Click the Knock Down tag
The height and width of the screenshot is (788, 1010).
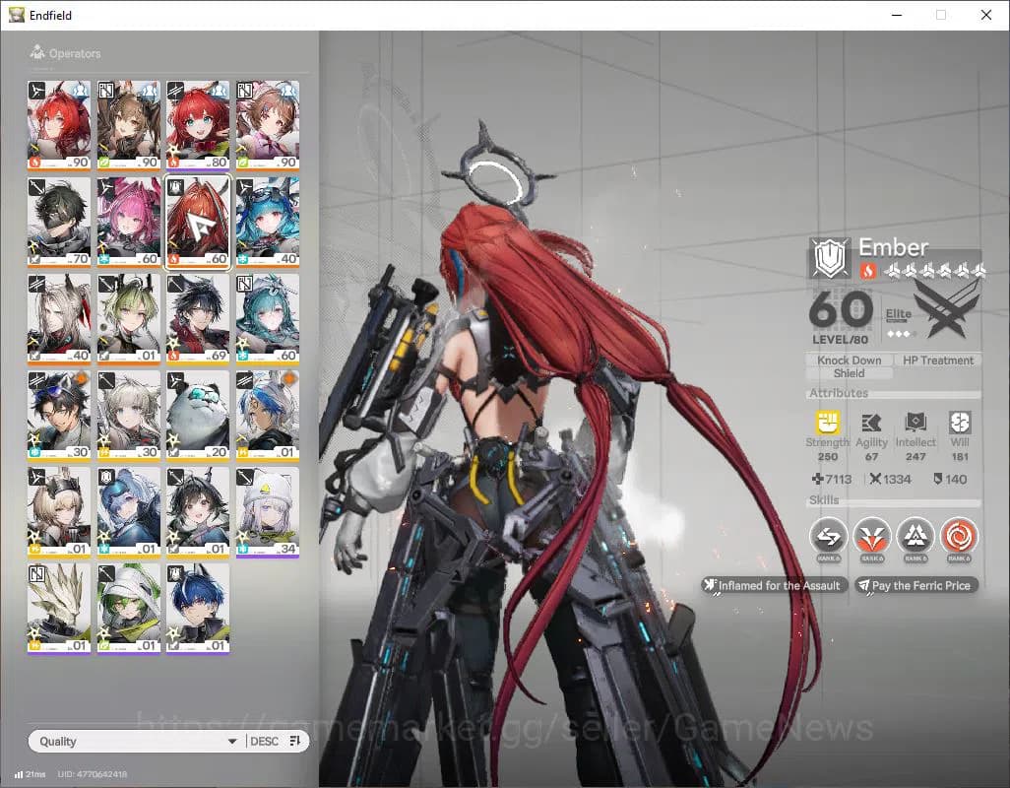pos(849,361)
